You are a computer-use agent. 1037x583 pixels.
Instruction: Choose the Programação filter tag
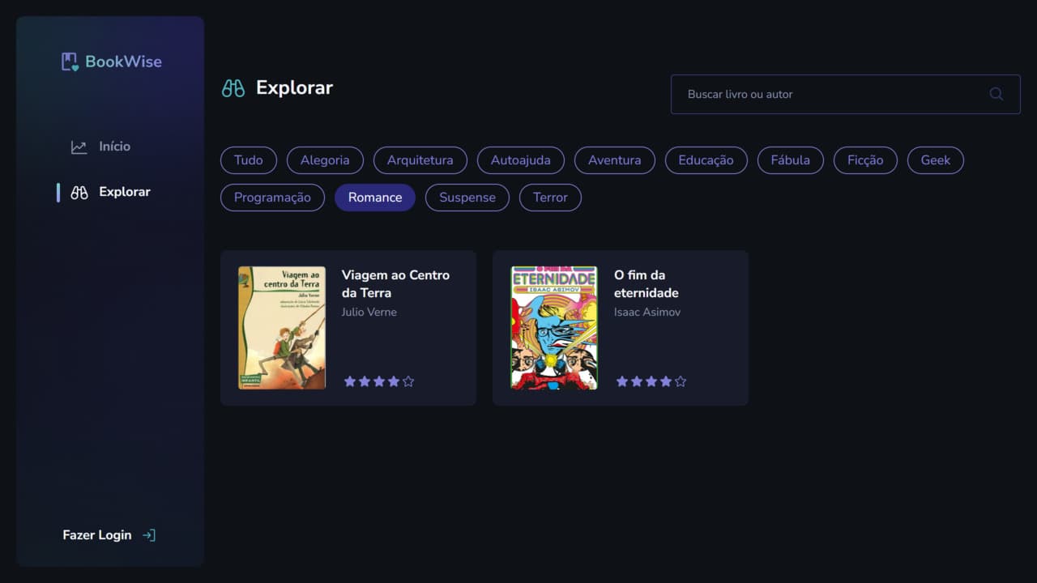pos(272,198)
